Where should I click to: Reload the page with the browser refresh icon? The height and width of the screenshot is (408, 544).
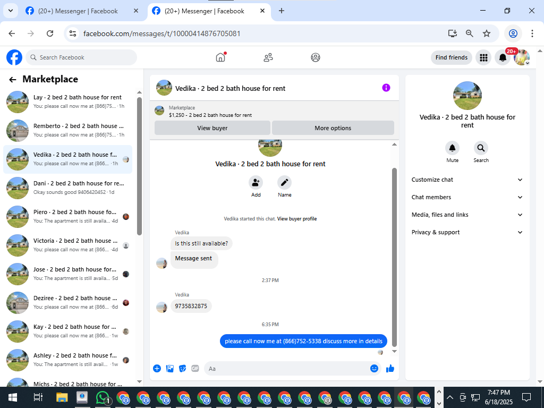[50, 33]
